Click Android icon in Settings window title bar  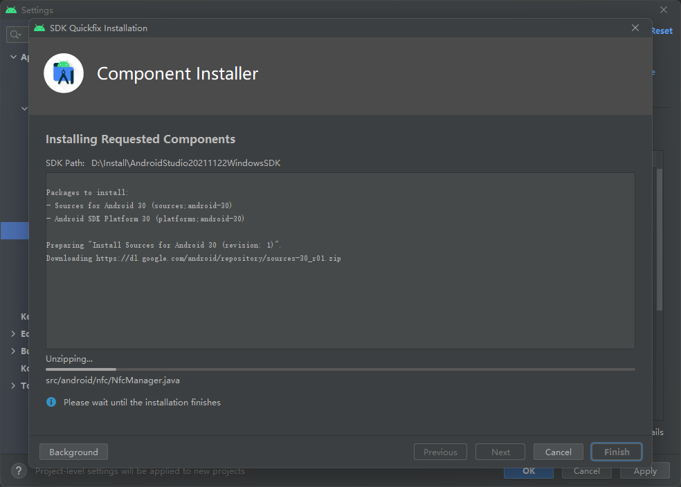[11, 10]
